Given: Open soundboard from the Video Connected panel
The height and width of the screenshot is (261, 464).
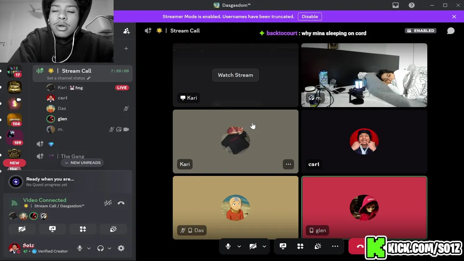Looking at the screenshot, I should coord(113,229).
